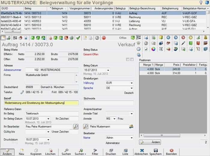Click the Speichern button

pos(156,152)
